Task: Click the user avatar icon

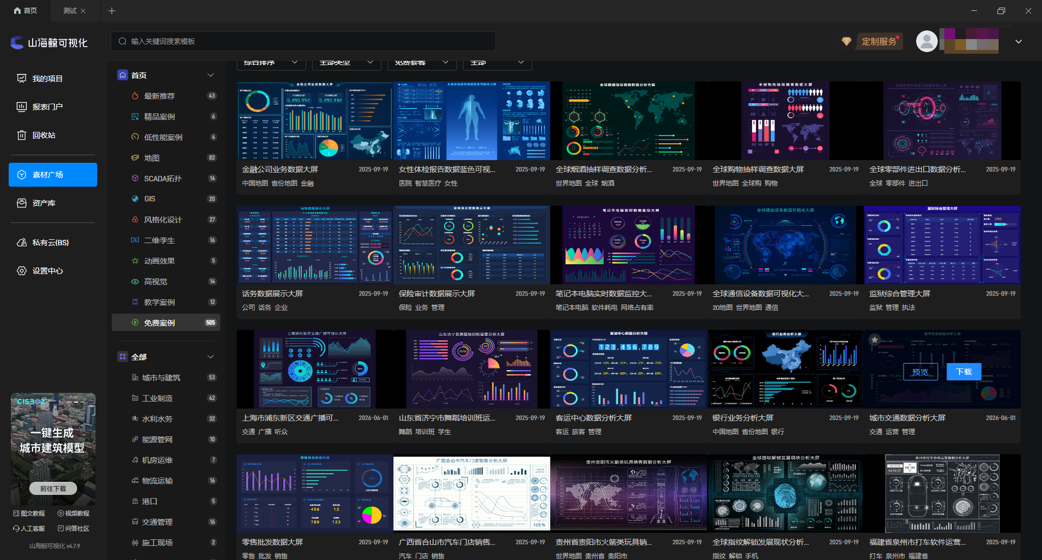Action: click(x=927, y=41)
